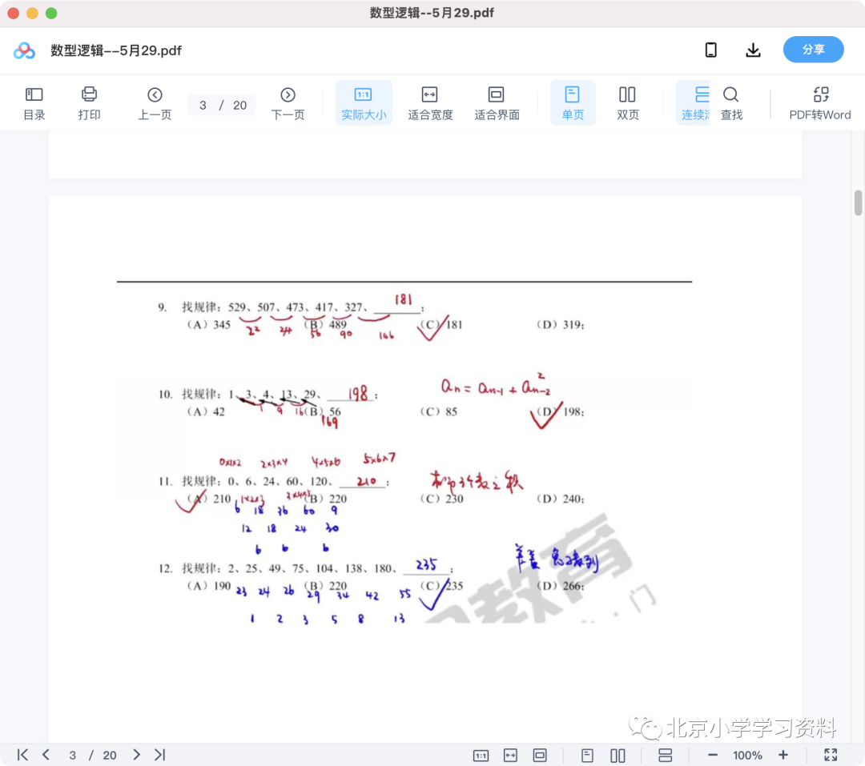Zoom in with the plus button
Image resolution: width=865 pixels, height=766 pixels.
pyautogui.click(x=783, y=755)
